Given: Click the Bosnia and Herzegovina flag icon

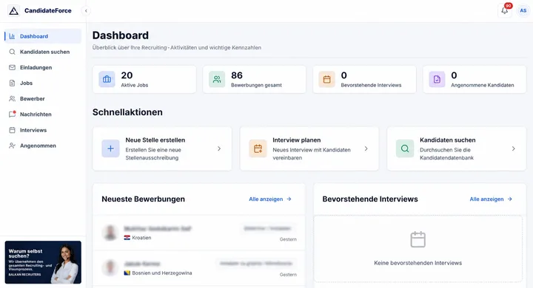Looking at the screenshot, I should pos(127,272).
